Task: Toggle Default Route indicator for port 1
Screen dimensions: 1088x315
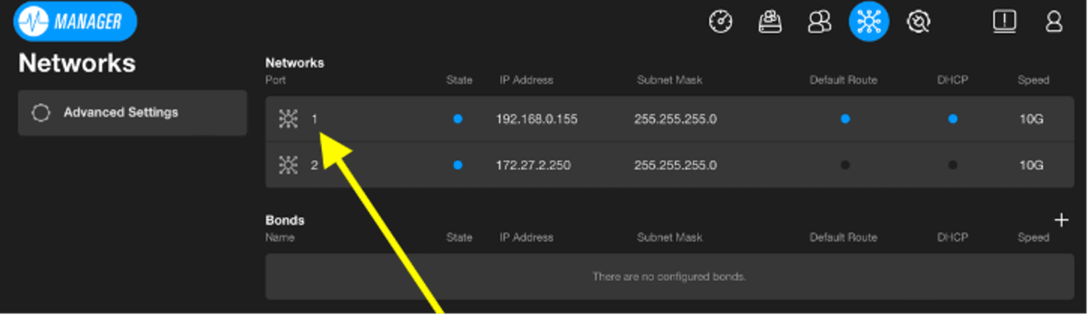Action: (x=845, y=119)
